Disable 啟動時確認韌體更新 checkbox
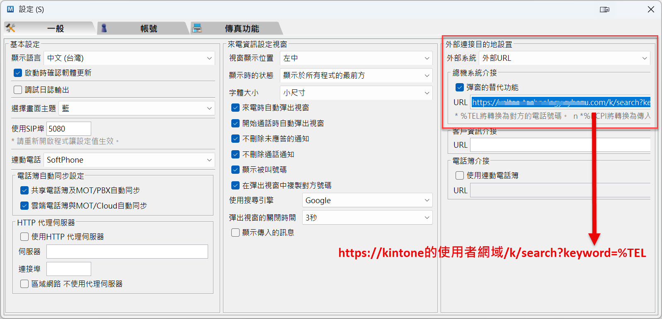This screenshot has height=319, width=662. (x=18, y=73)
